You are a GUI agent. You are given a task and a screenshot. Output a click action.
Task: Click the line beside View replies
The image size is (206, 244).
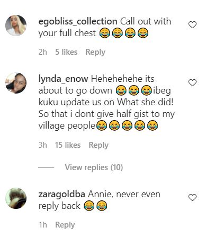coord(46,167)
